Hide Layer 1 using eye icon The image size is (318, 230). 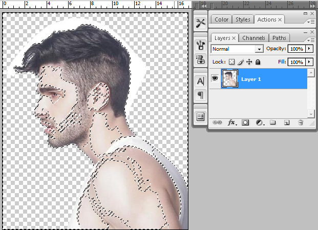pos(215,78)
